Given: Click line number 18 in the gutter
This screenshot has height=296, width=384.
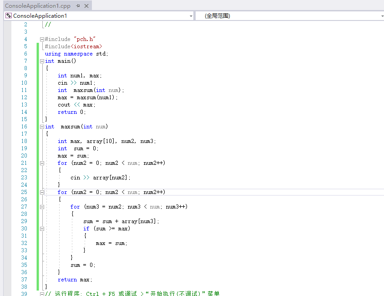Looking at the screenshot, I should click(24, 141).
